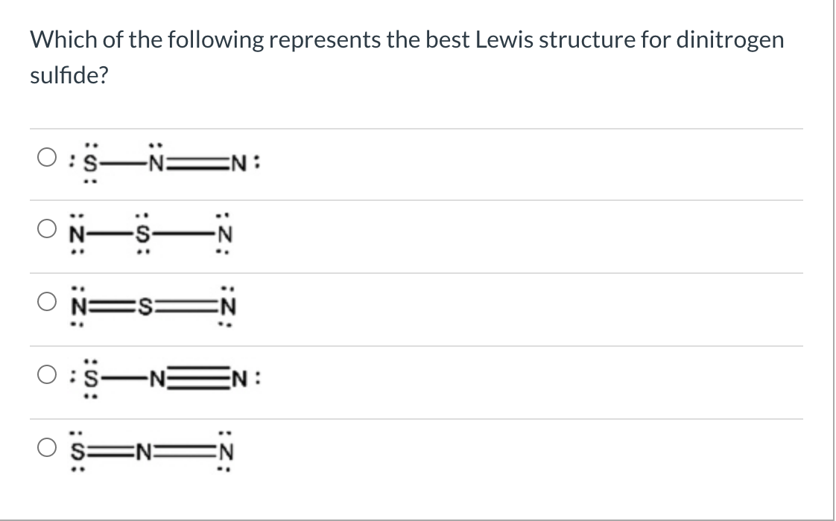Image resolution: width=836 pixels, height=521 pixels.
Task: Click the divider below the first option
Action: click(417, 199)
